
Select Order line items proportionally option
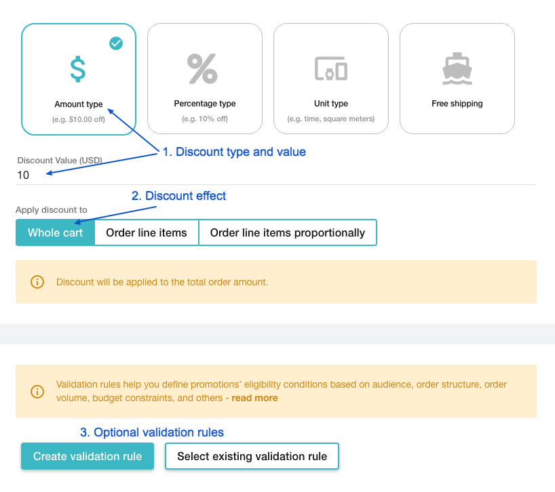pos(288,232)
